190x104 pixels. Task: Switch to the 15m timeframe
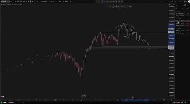coord(21,2)
